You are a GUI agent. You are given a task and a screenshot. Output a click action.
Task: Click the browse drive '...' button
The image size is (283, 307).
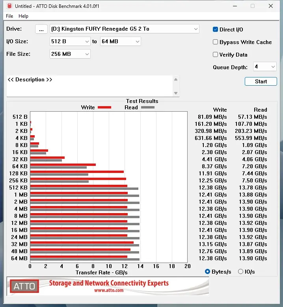coord(41,29)
